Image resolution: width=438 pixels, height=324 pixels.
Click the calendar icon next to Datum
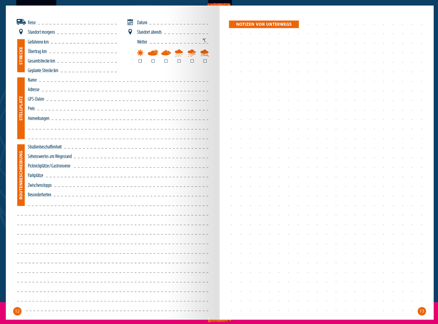(130, 22)
